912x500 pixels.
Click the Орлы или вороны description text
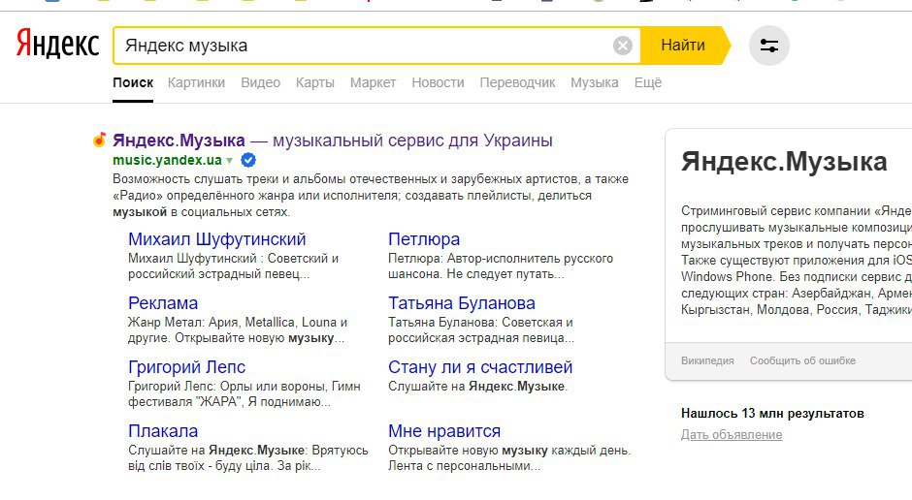tap(244, 393)
